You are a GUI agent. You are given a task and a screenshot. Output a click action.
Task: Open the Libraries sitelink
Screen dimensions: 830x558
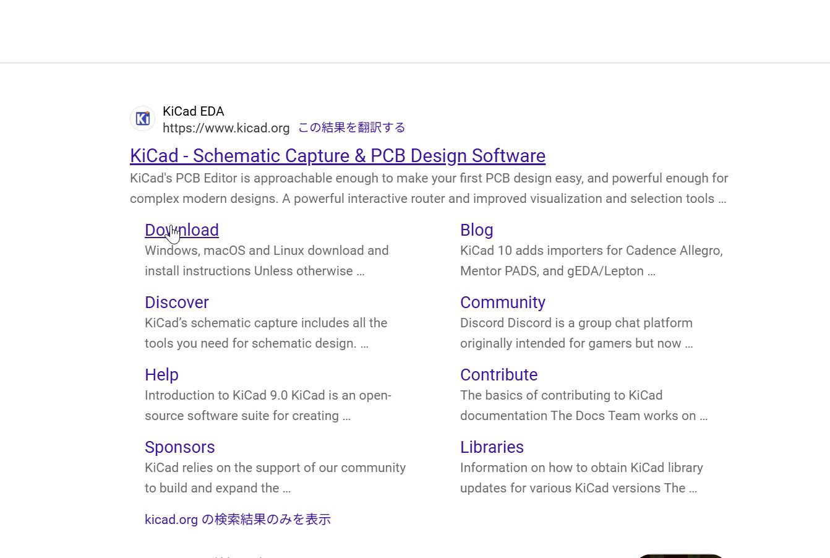pyautogui.click(x=492, y=447)
